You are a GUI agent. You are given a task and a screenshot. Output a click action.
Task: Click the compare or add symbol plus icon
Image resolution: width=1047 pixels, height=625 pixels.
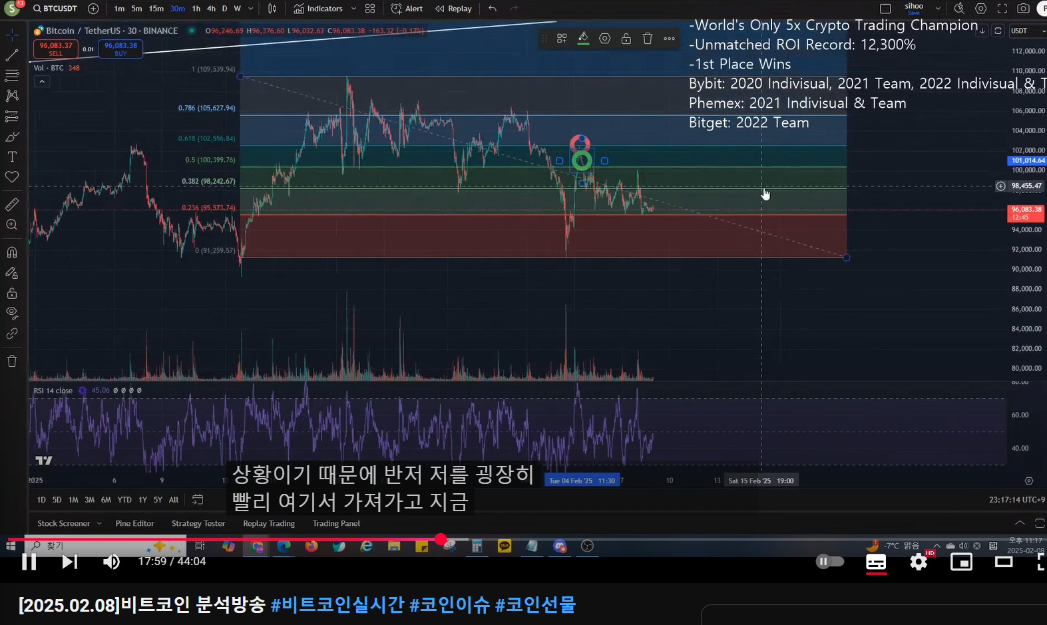pos(93,9)
